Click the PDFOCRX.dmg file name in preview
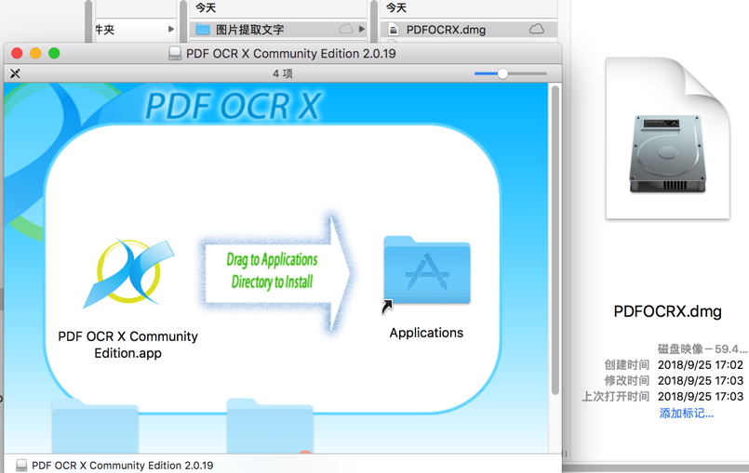 pos(667,311)
